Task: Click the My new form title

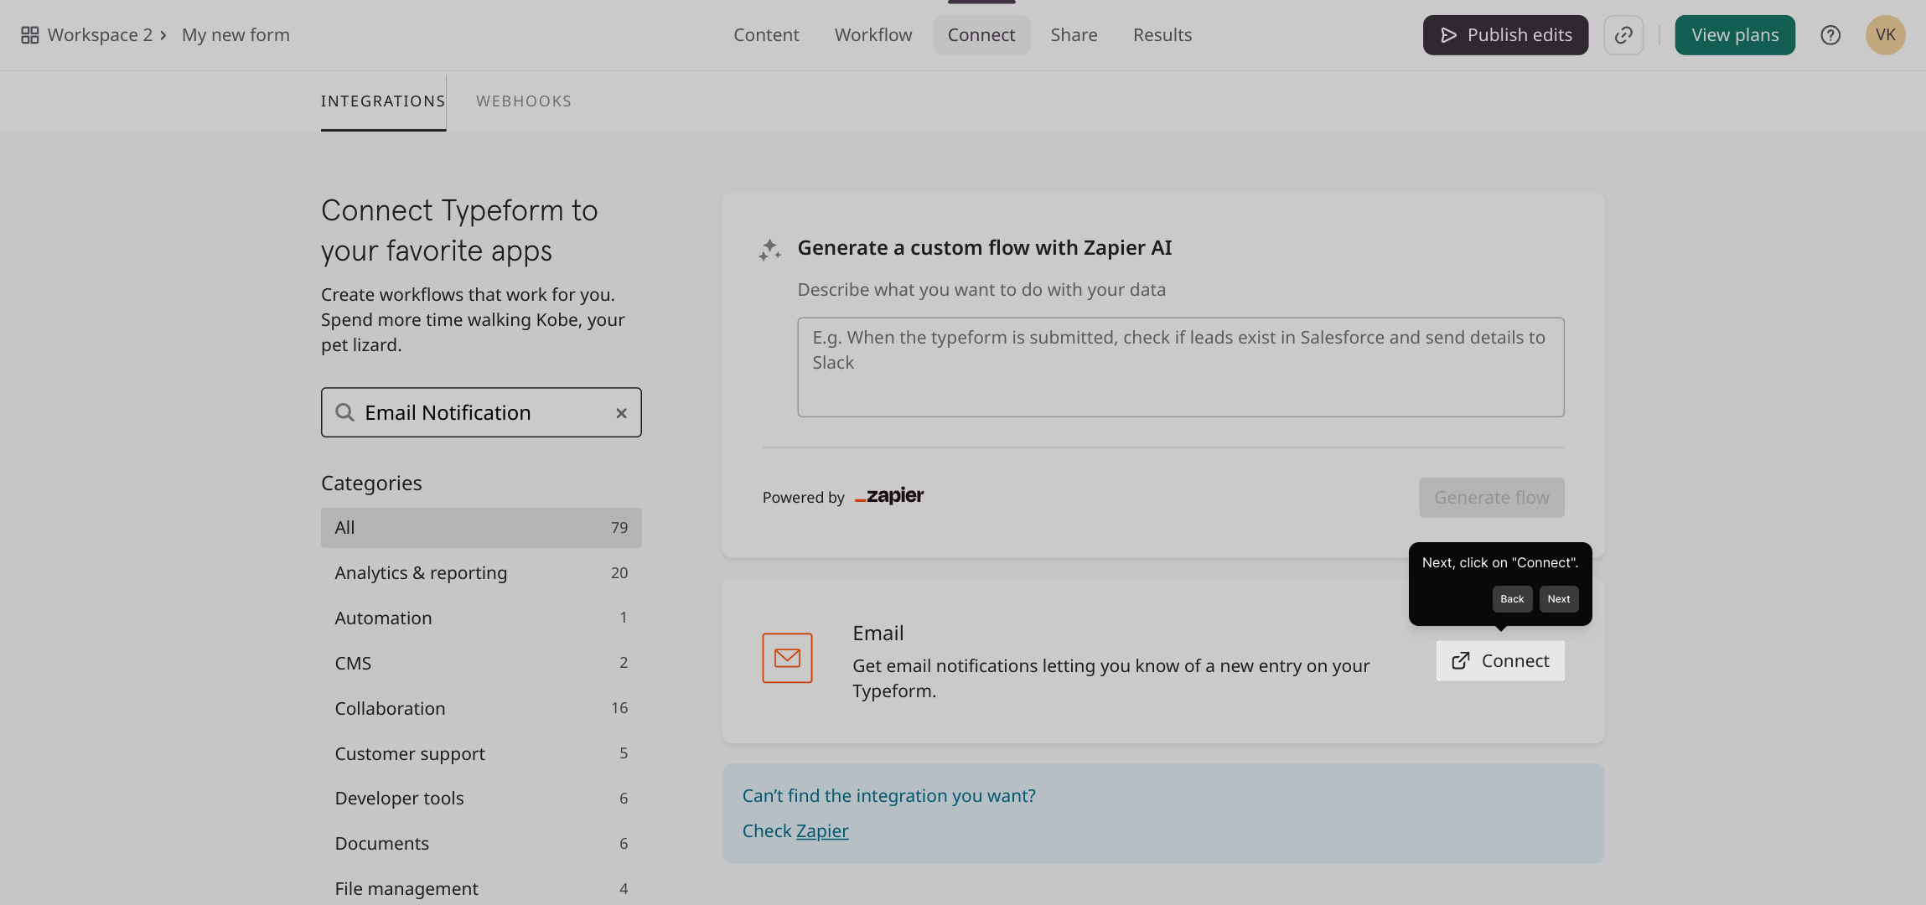Action: [x=236, y=35]
